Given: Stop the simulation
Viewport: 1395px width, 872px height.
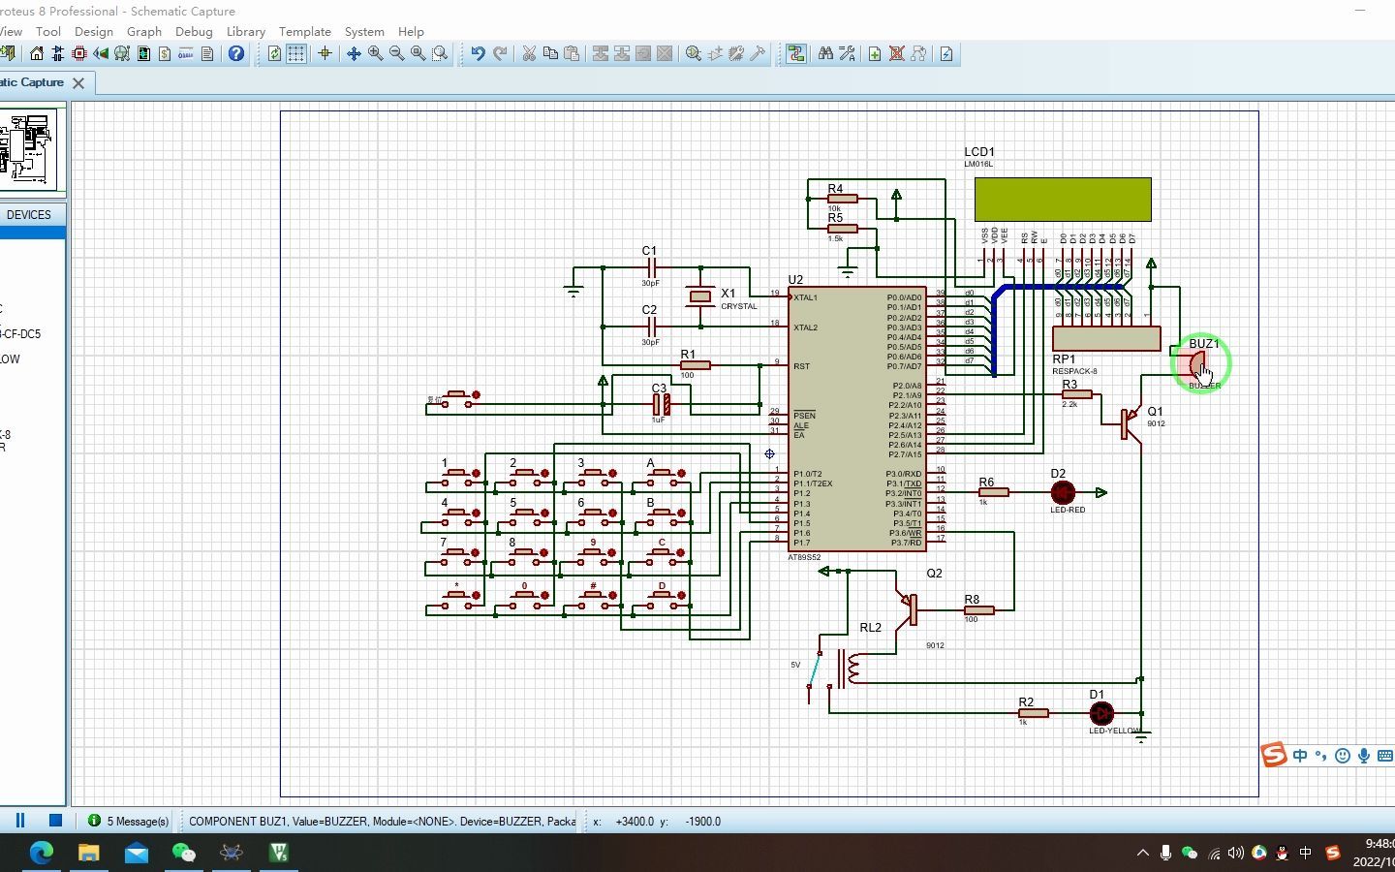Looking at the screenshot, I should [55, 821].
